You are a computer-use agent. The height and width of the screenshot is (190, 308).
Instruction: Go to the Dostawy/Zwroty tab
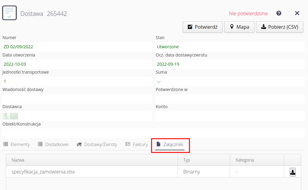click(97, 144)
